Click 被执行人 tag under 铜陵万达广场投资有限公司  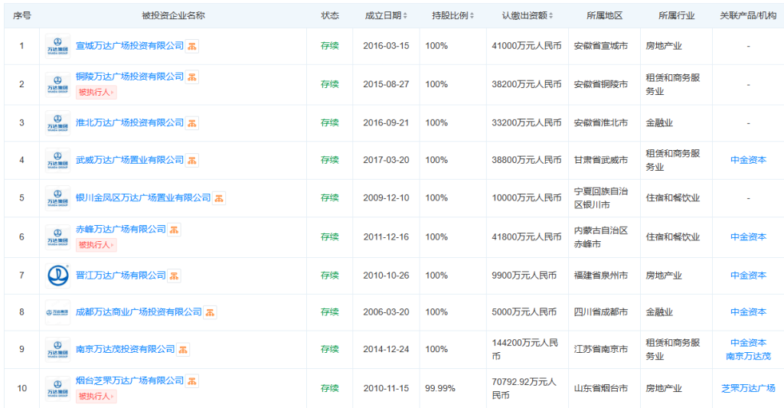[96, 93]
